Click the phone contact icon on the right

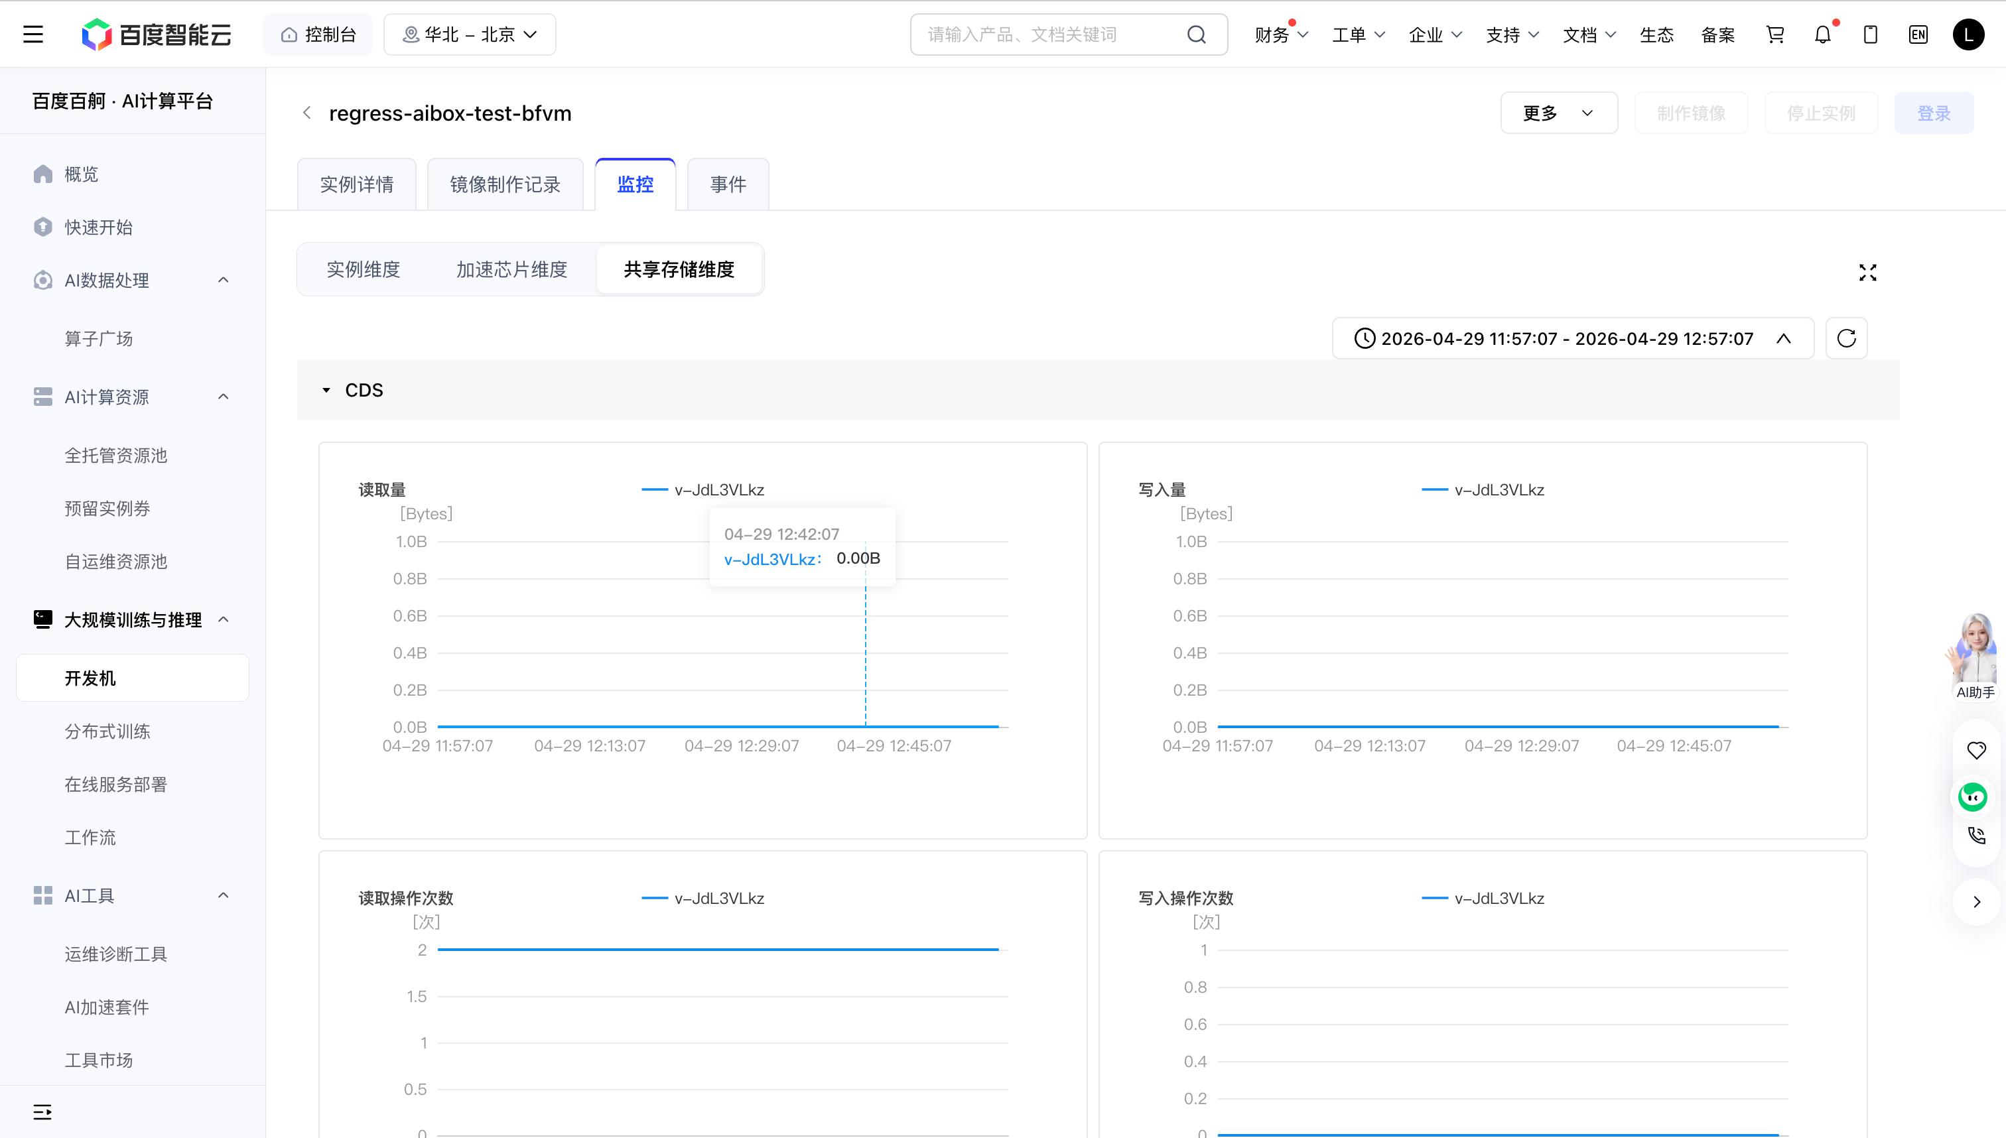[1976, 836]
